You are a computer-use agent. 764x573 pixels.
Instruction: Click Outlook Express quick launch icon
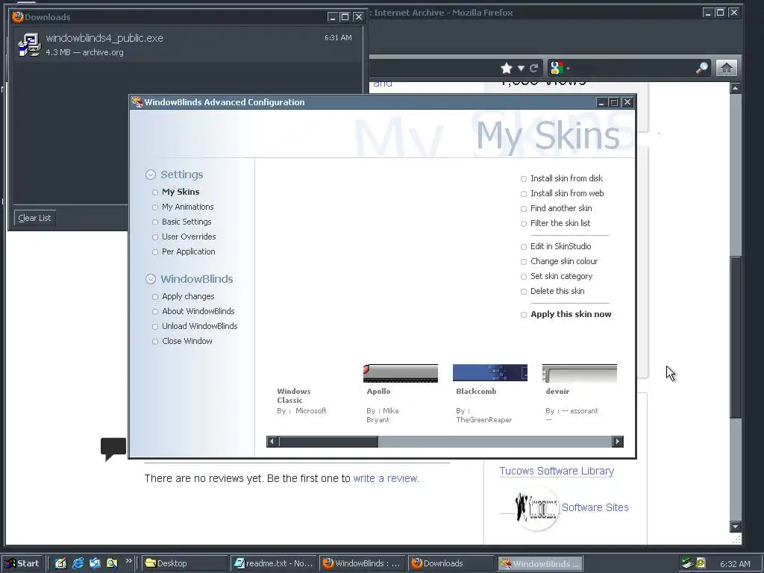[95, 564]
